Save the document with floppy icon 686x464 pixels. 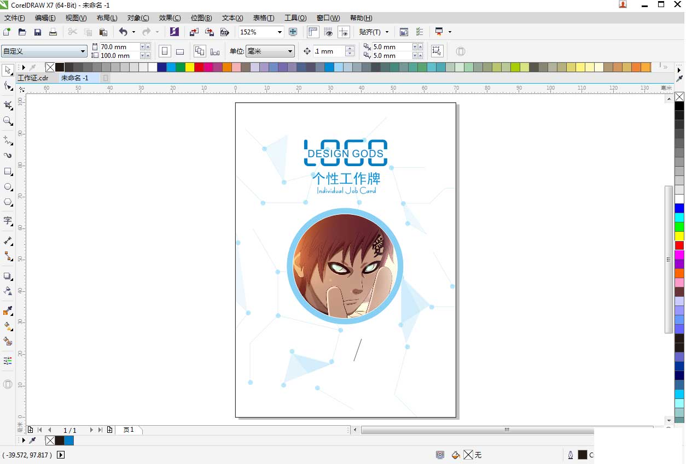click(x=38, y=32)
